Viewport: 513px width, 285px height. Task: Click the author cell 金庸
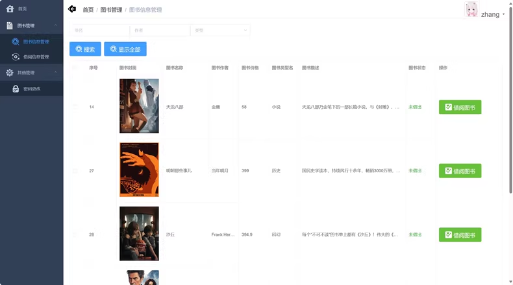click(216, 107)
